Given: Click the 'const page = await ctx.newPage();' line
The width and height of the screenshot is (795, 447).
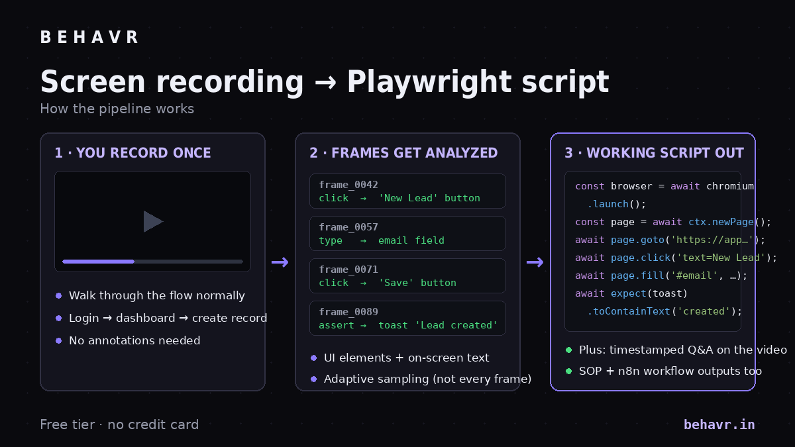Looking at the screenshot, I should [x=673, y=223].
